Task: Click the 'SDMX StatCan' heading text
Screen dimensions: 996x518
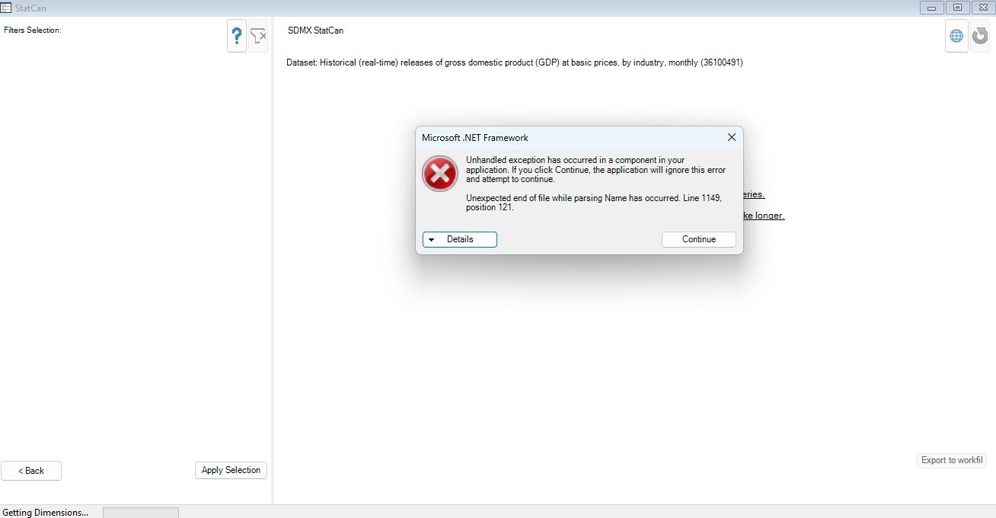Action: pos(315,30)
